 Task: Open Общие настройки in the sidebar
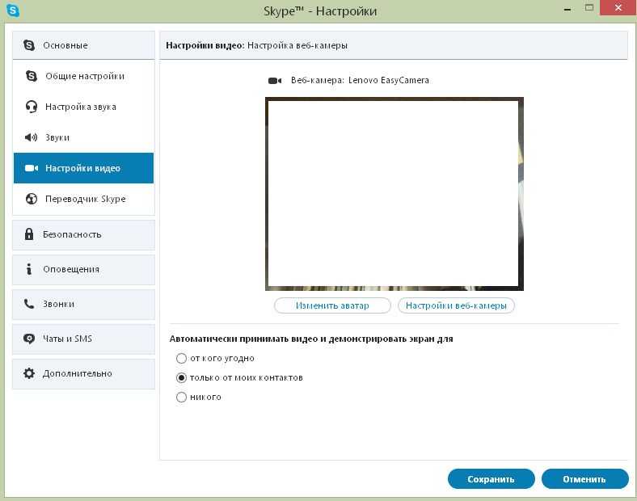pyautogui.click(x=84, y=76)
